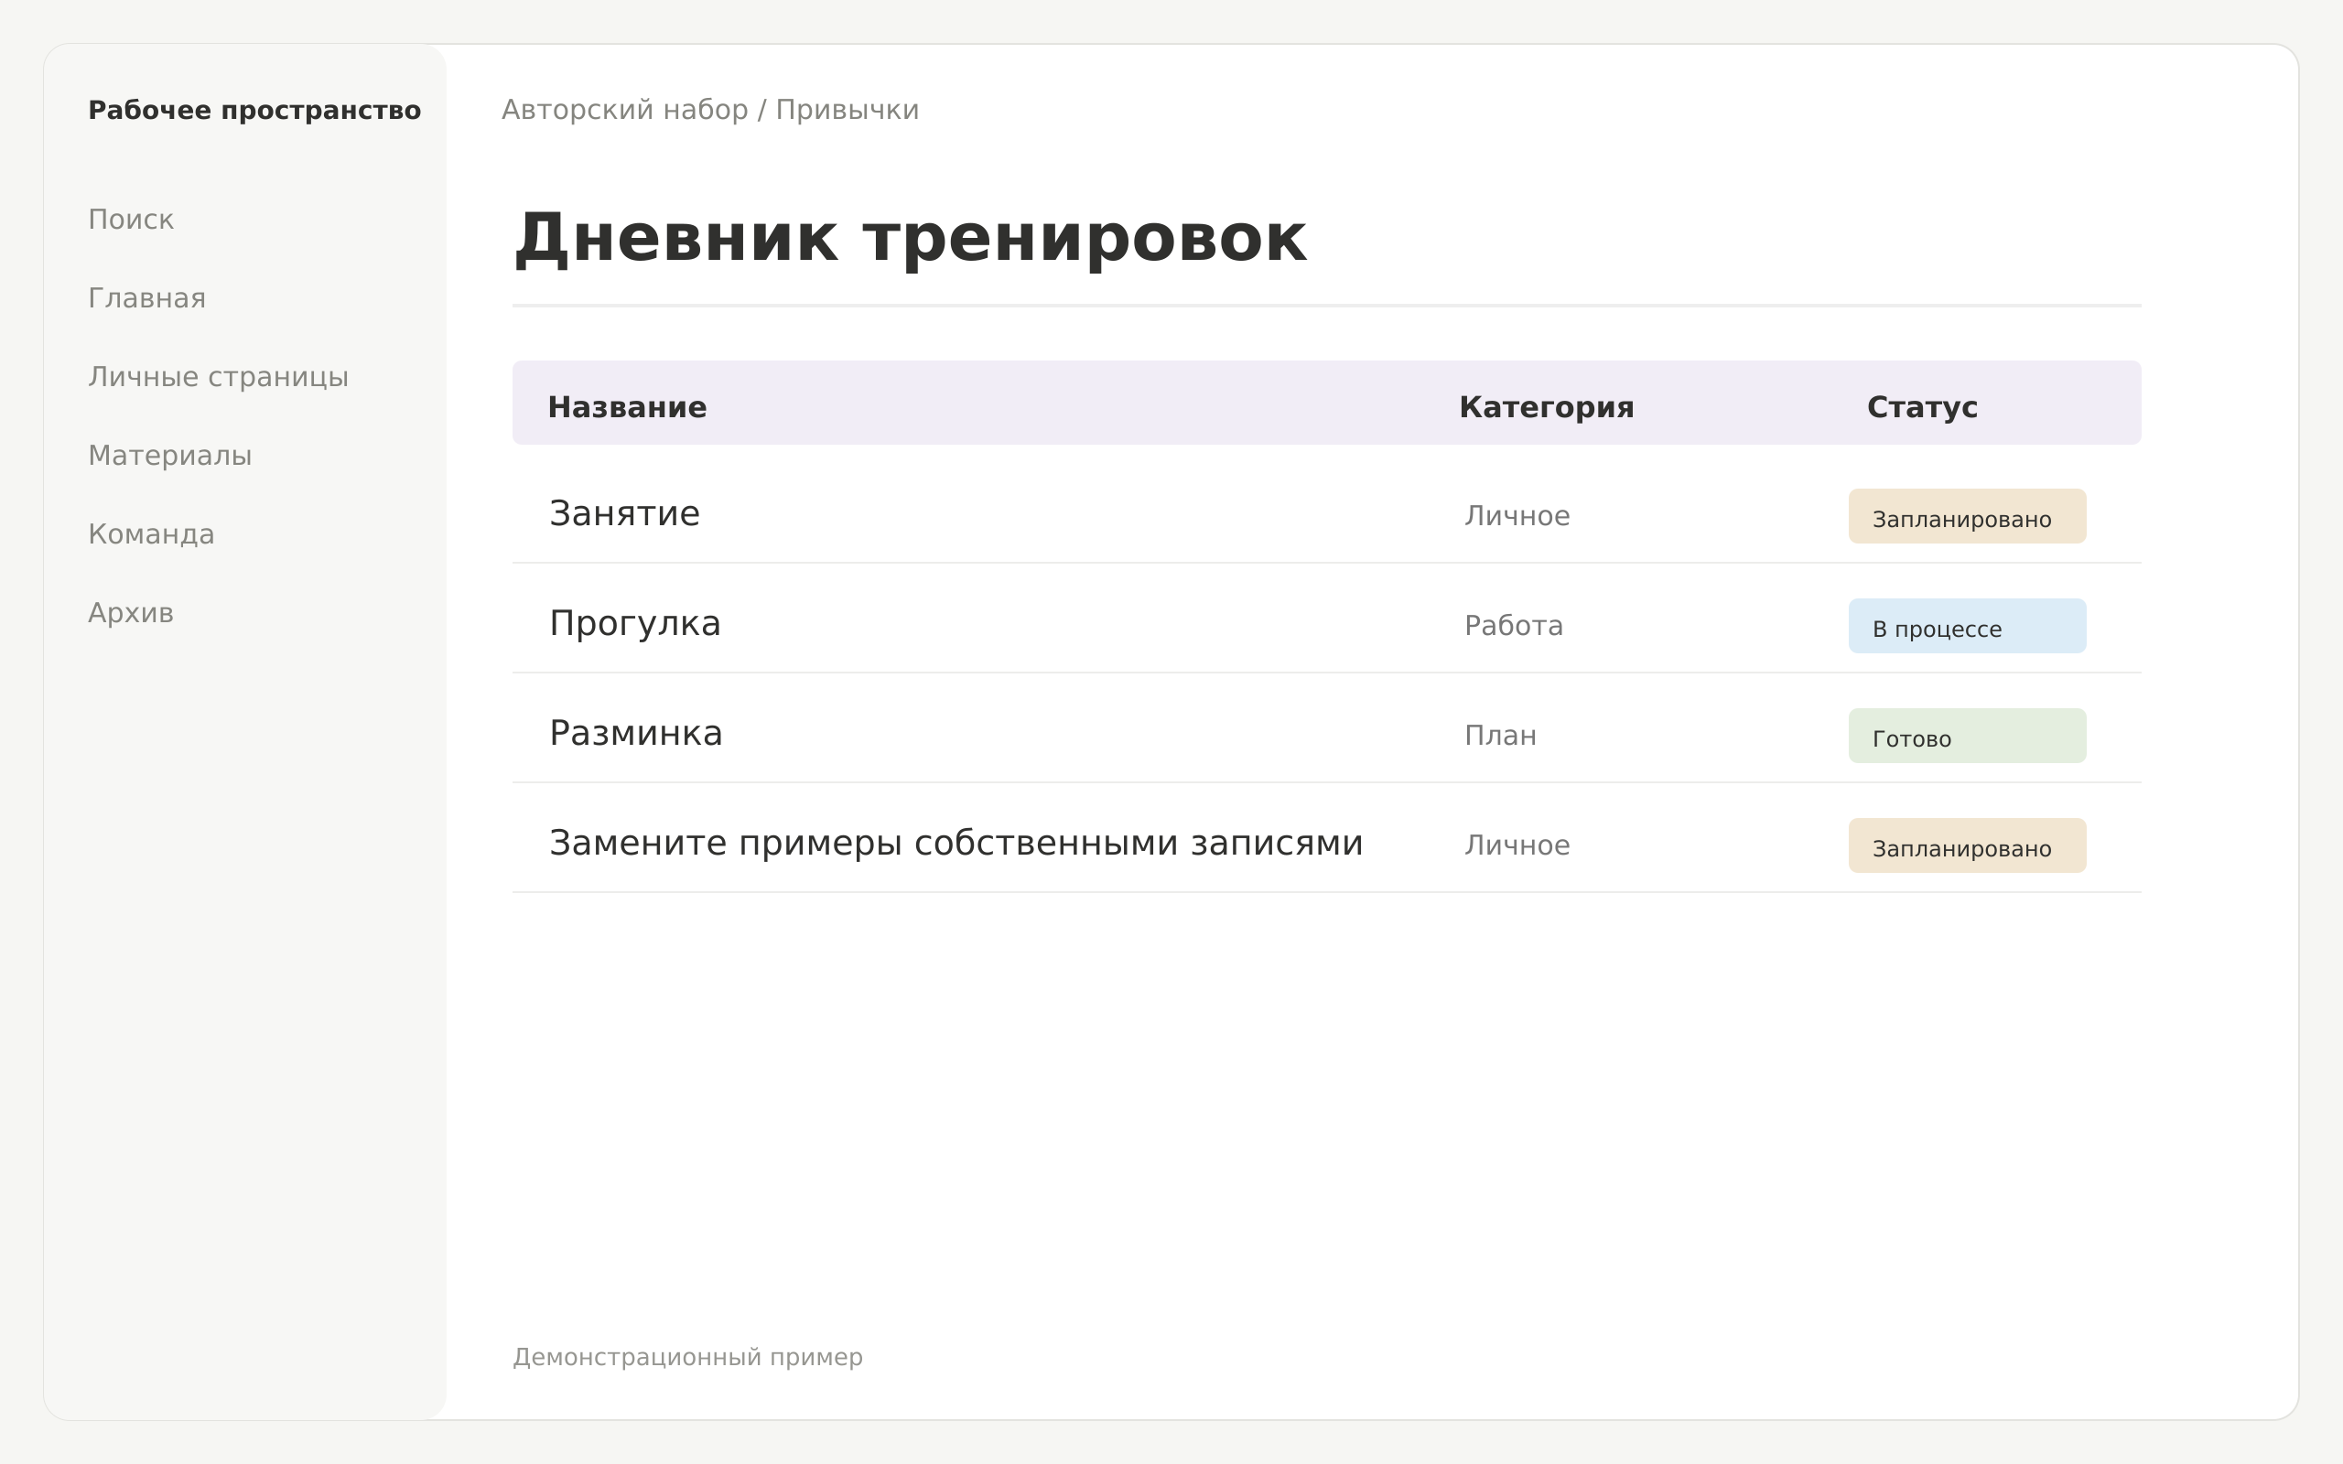Image resolution: width=2343 pixels, height=1464 pixels.
Task: Click Запланировано status badge for Занятие
Action: [1968, 516]
